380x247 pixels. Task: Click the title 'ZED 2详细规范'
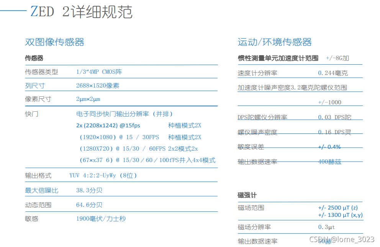point(82,11)
